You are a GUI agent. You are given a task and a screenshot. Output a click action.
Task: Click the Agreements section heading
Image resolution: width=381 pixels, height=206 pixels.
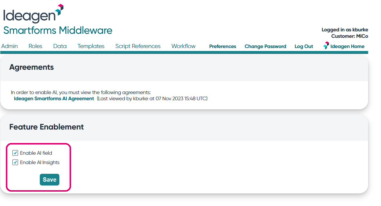32,67
